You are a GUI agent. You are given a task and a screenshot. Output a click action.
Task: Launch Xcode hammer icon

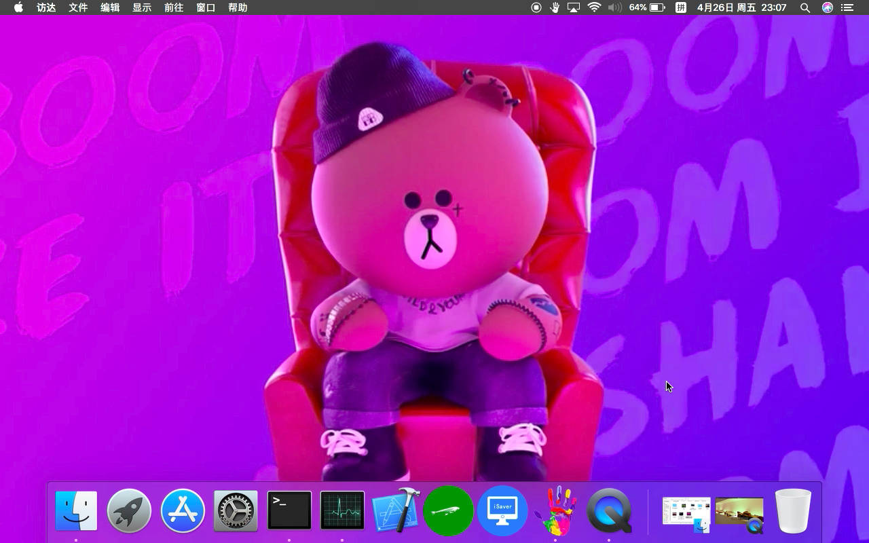[x=396, y=510]
